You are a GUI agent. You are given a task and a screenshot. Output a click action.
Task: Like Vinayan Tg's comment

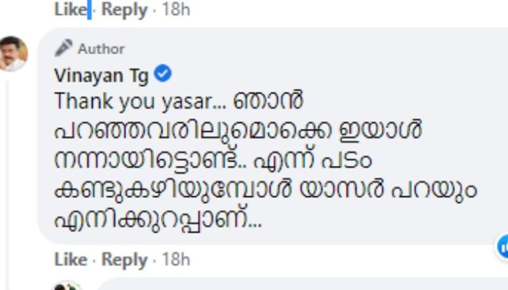click(x=70, y=260)
